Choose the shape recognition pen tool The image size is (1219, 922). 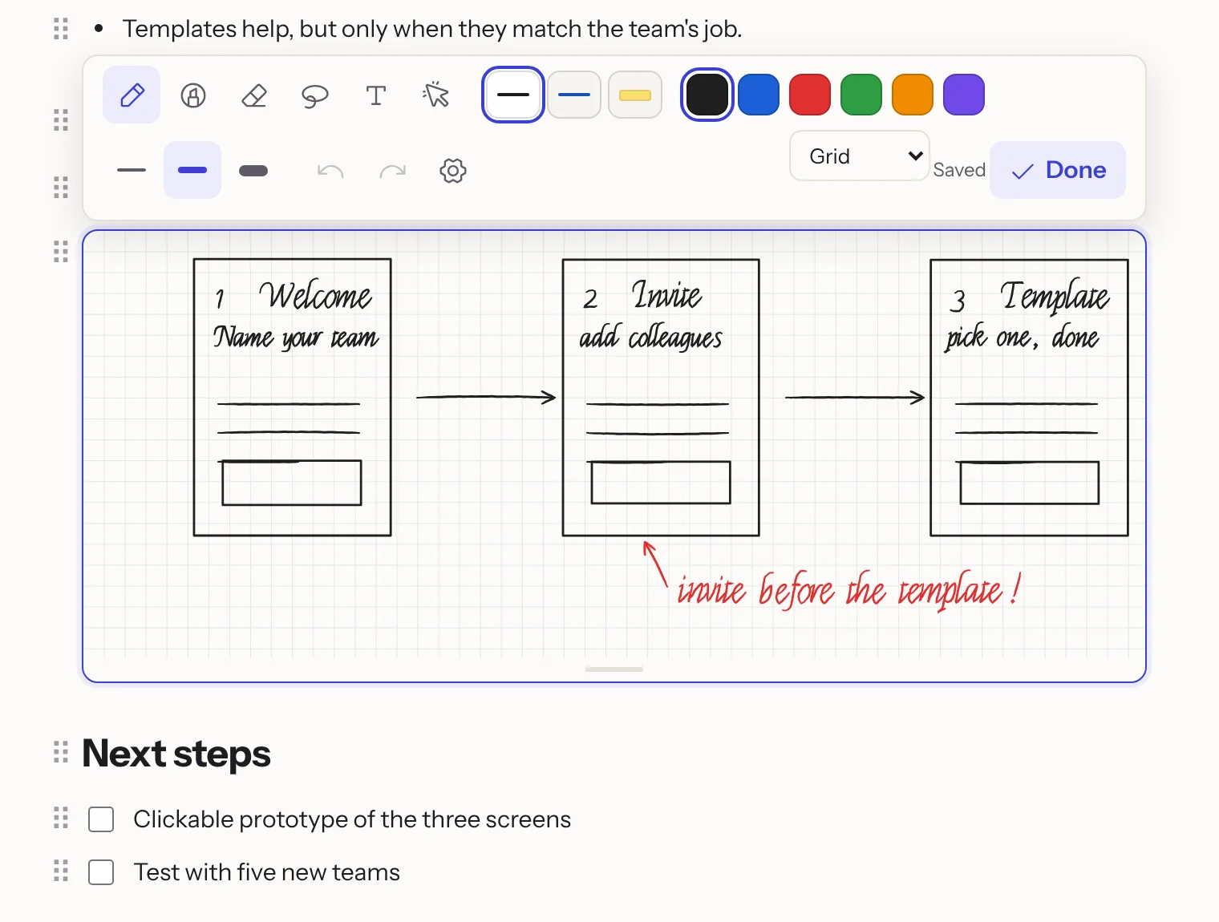pos(193,95)
